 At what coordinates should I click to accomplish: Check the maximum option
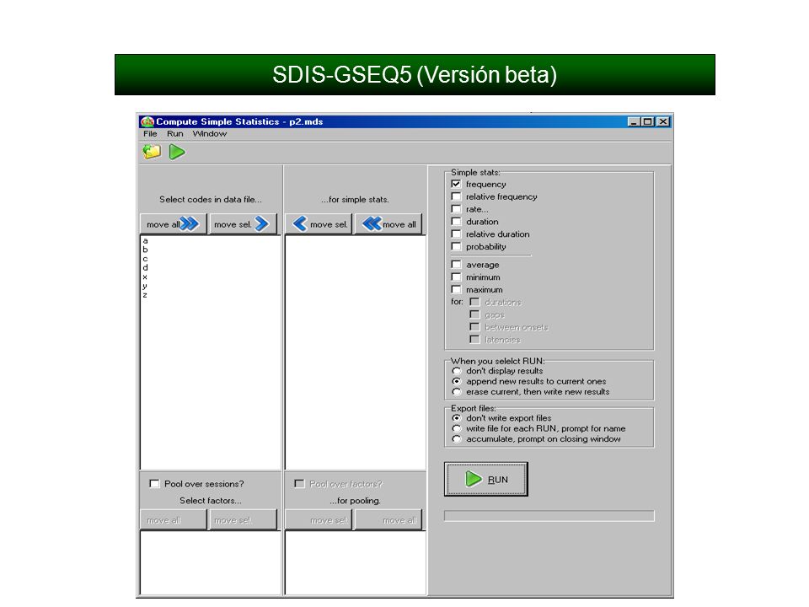tap(456, 289)
